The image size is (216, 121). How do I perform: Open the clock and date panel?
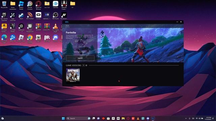[x=208, y=118]
